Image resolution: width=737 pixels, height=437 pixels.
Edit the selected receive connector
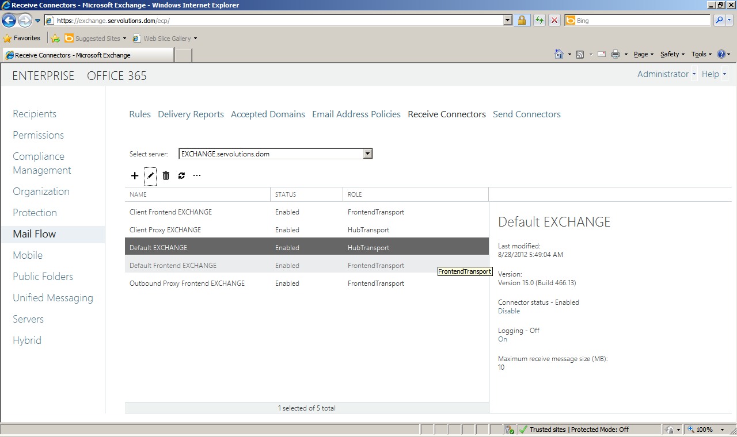[150, 175]
